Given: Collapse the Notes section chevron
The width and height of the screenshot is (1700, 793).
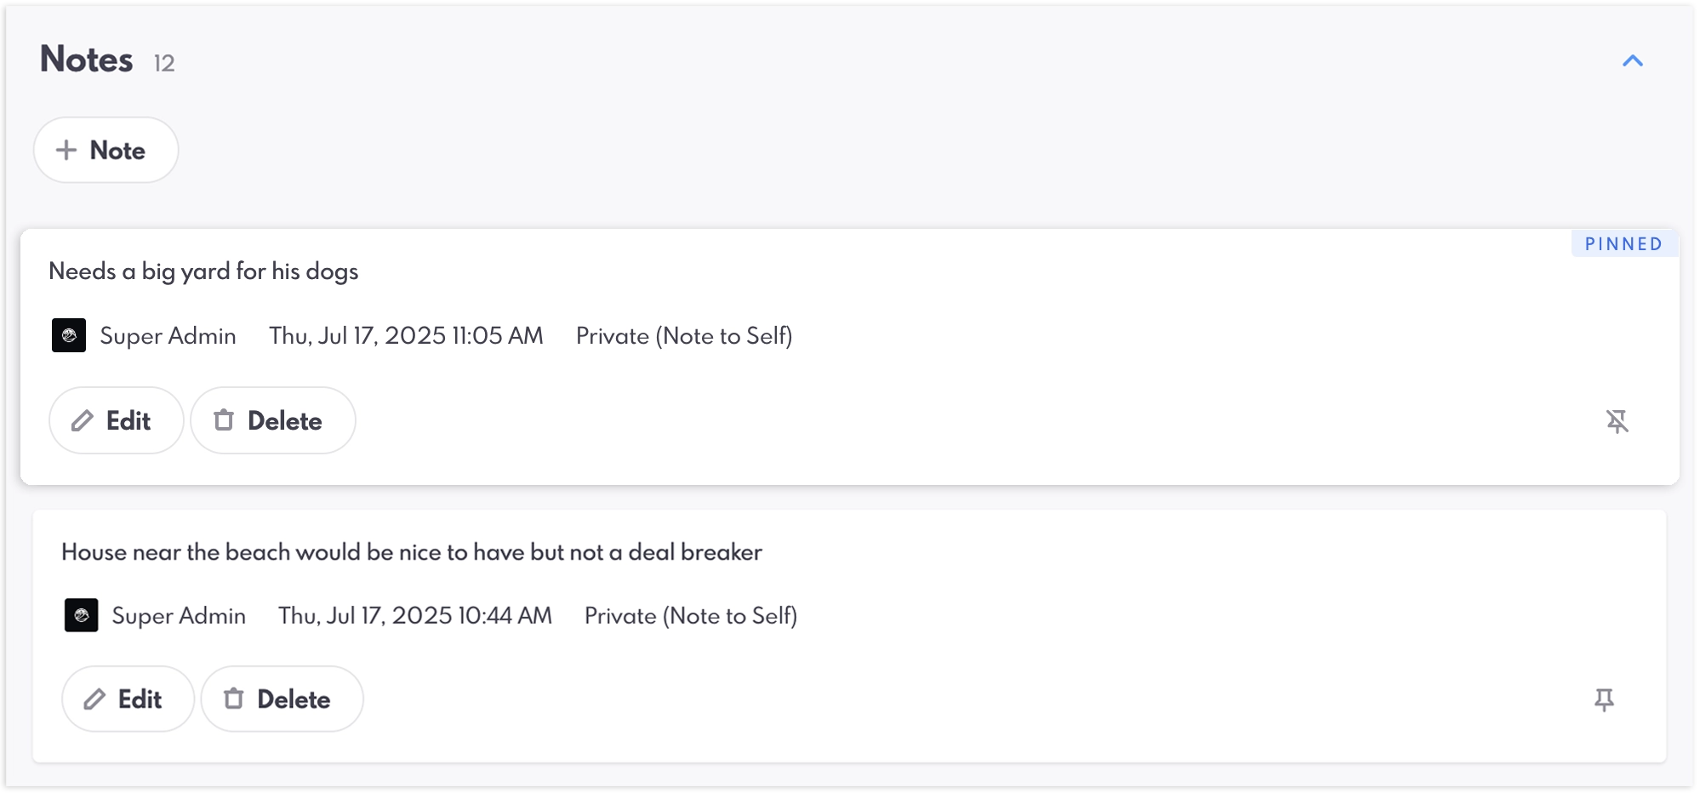Looking at the screenshot, I should (1632, 61).
